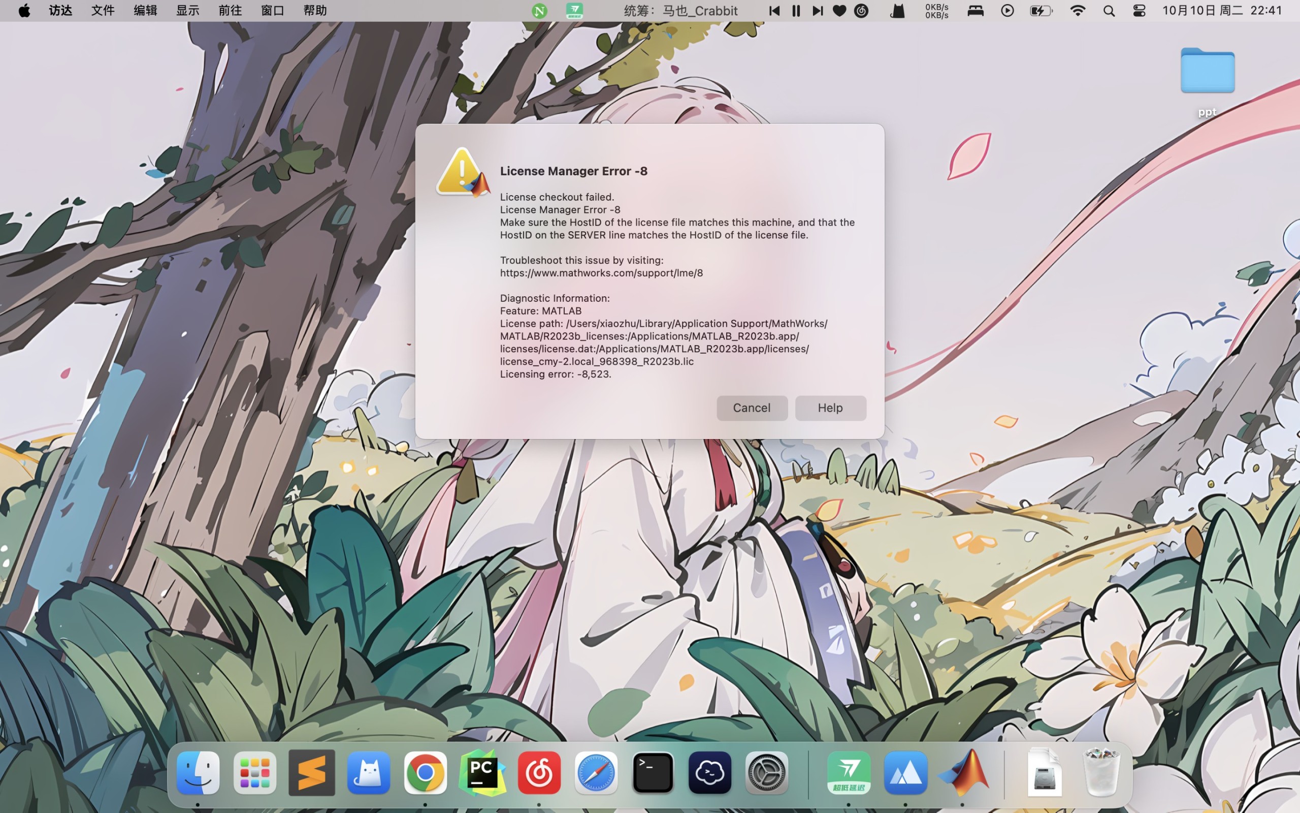Launch Terminal from the dock
The image size is (1300, 813).
pos(653,773)
